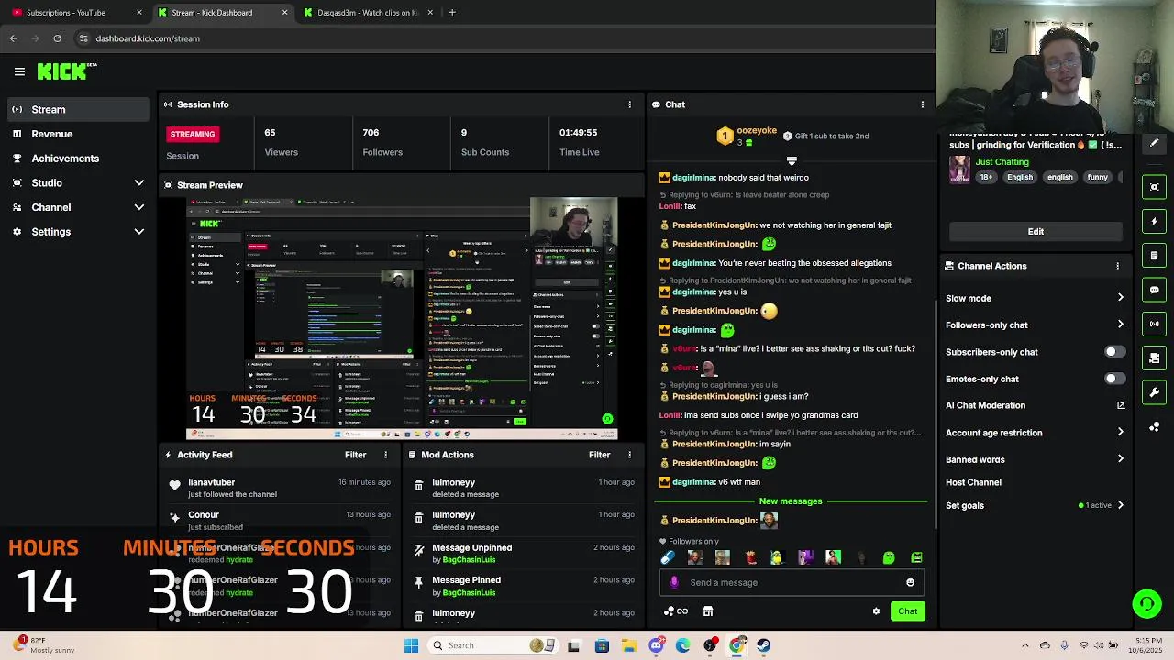
Task: Open Mod Actions three-dot menu
Action: 629,455
